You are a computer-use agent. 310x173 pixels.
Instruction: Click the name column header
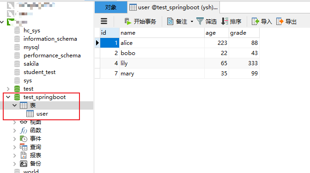(x=162, y=33)
